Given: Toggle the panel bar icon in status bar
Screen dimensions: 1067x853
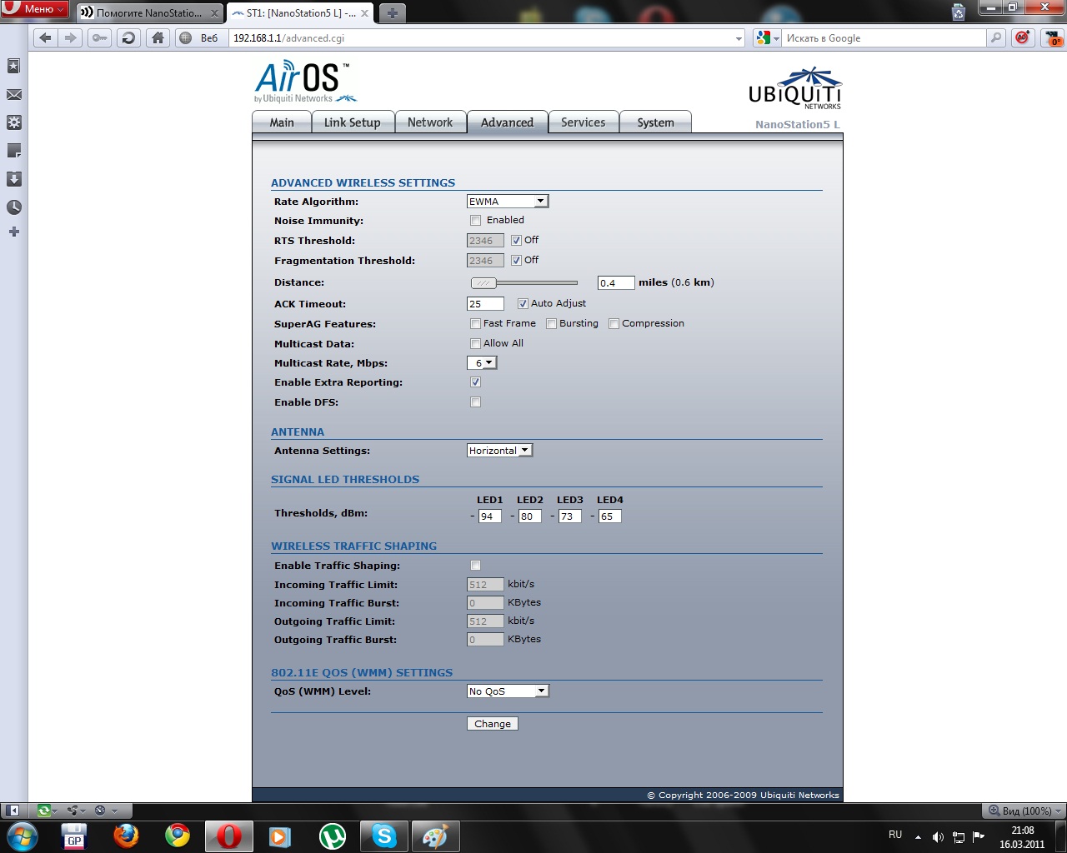Looking at the screenshot, I should [13, 811].
